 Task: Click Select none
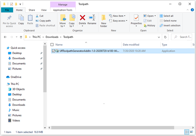[x=168, y=21]
